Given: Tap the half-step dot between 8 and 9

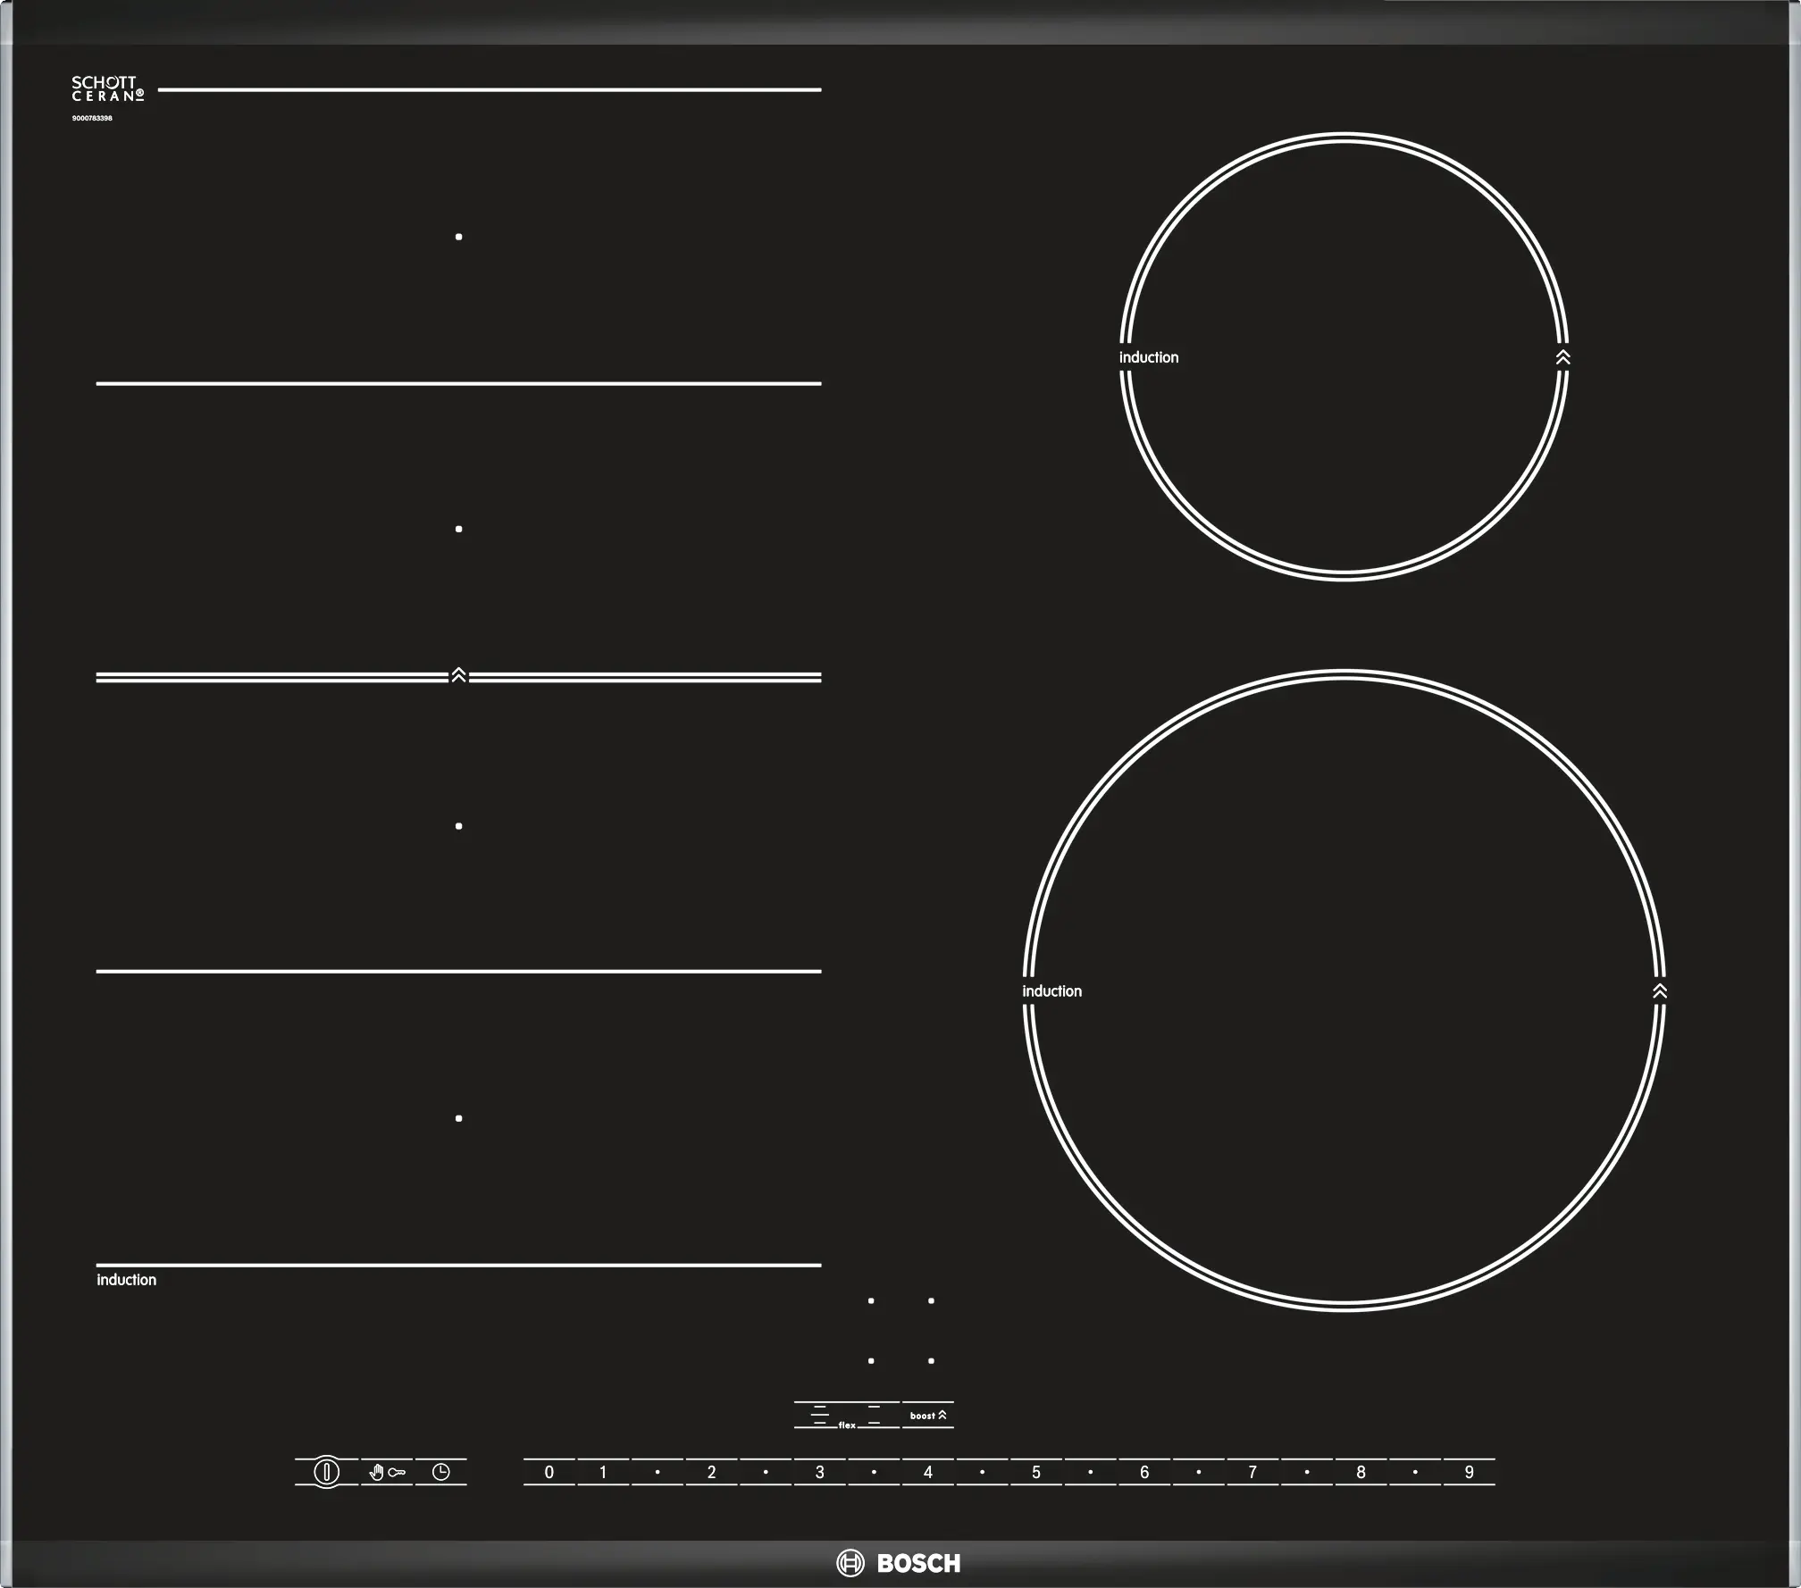Looking at the screenshot, I should pos(1415,1472).
